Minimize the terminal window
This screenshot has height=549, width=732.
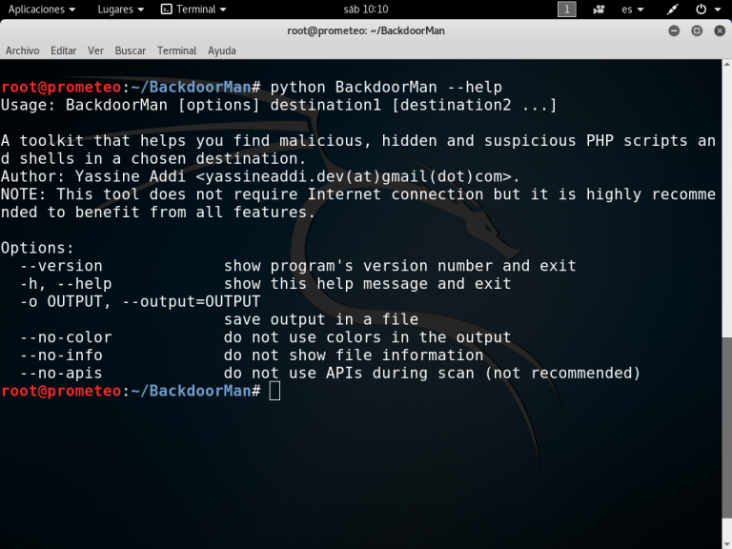(674, 30)
